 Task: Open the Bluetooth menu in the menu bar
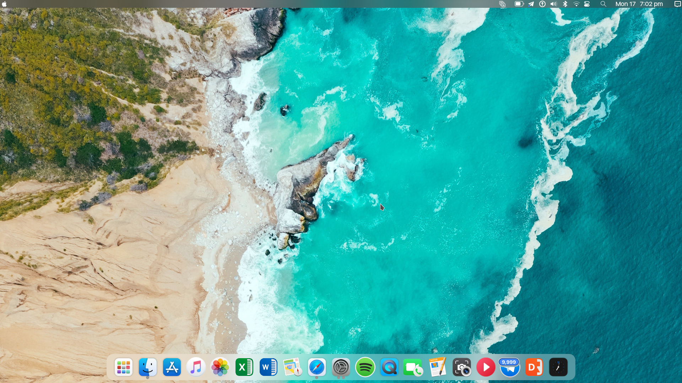tap(565, 4)
